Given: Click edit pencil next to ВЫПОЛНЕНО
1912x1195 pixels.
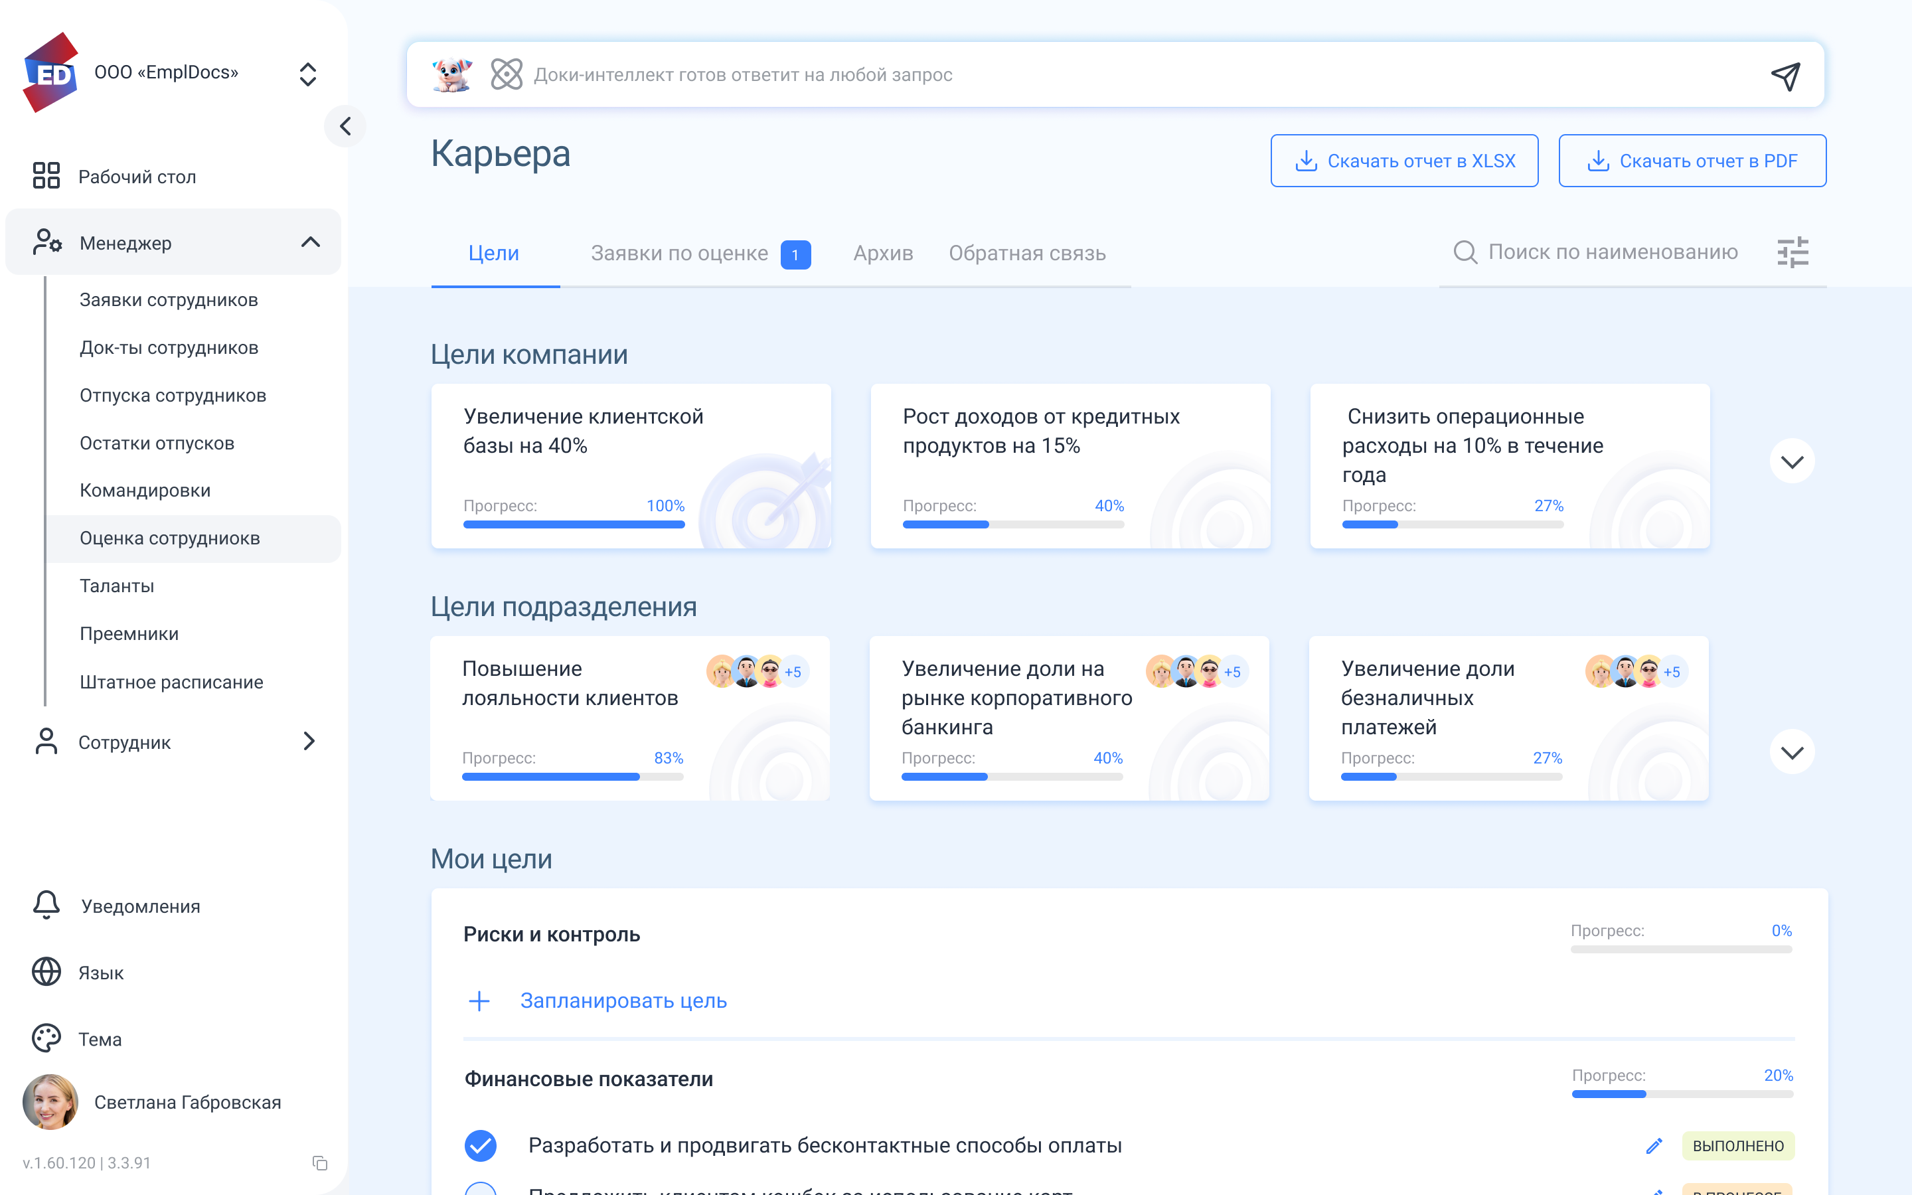Looking at the screenshot, I should tap(1654, 1145).
